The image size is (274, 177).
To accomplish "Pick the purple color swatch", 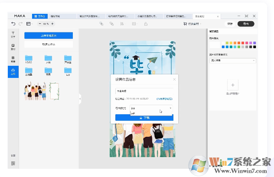I will (251, 43).
